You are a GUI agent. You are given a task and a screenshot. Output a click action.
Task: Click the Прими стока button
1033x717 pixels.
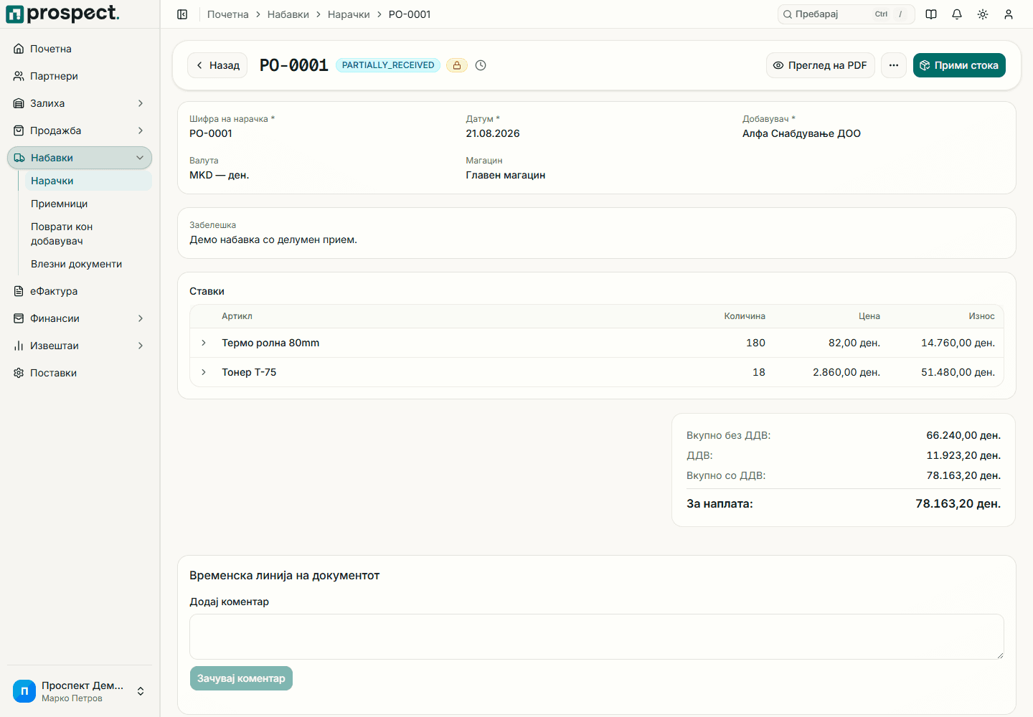click(959, 65)
